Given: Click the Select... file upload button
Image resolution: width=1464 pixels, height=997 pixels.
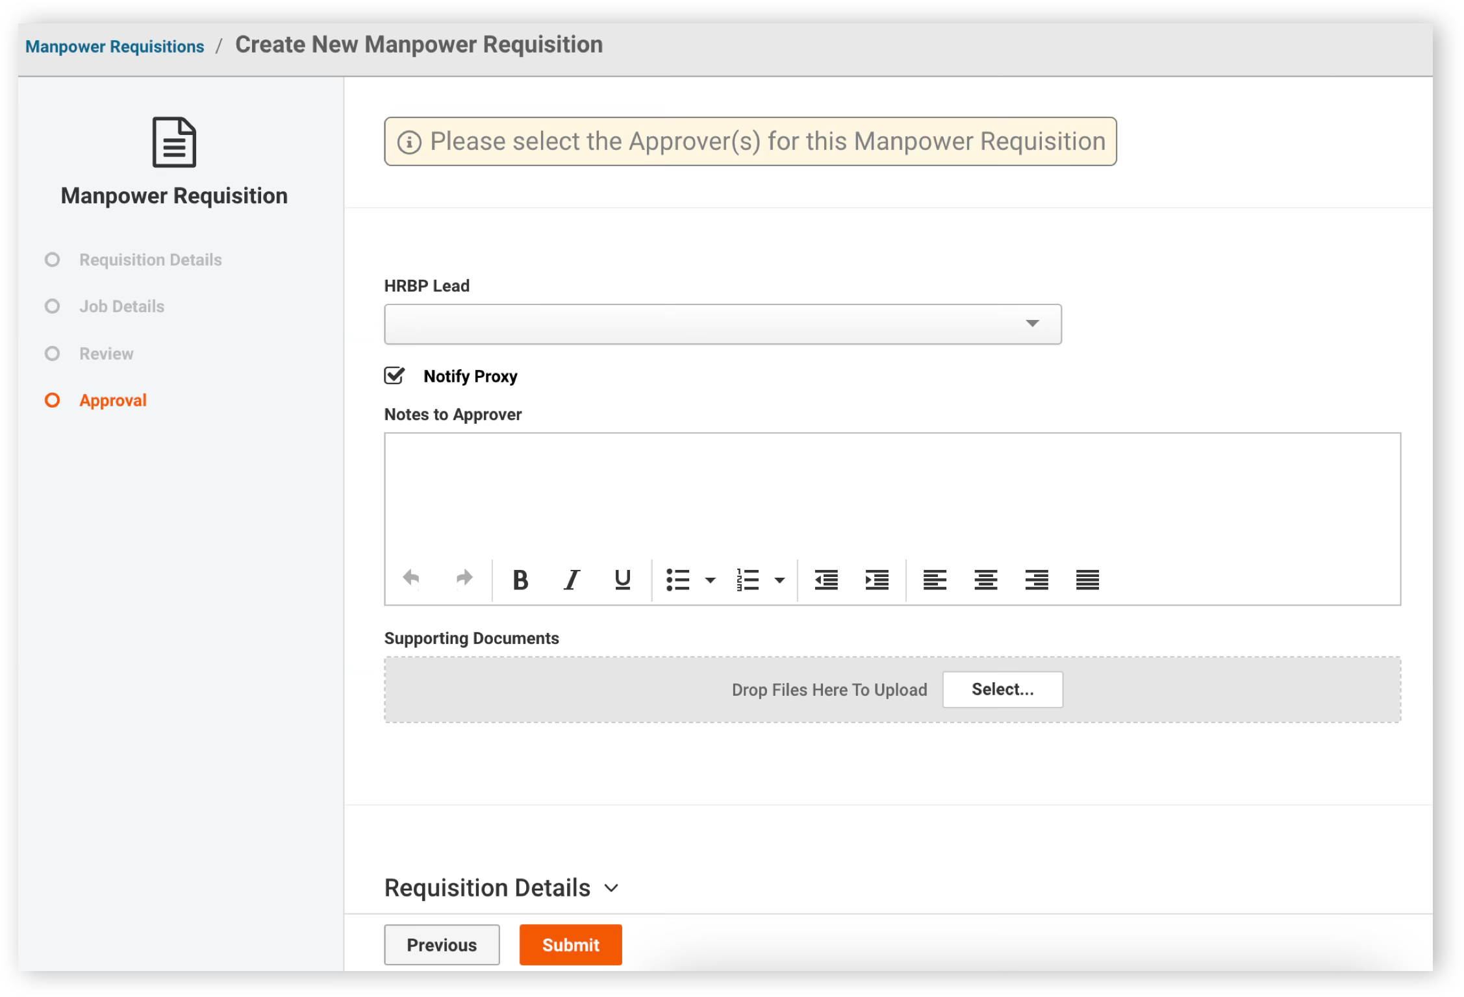Looking at the screenshot, I should 1003,689.
